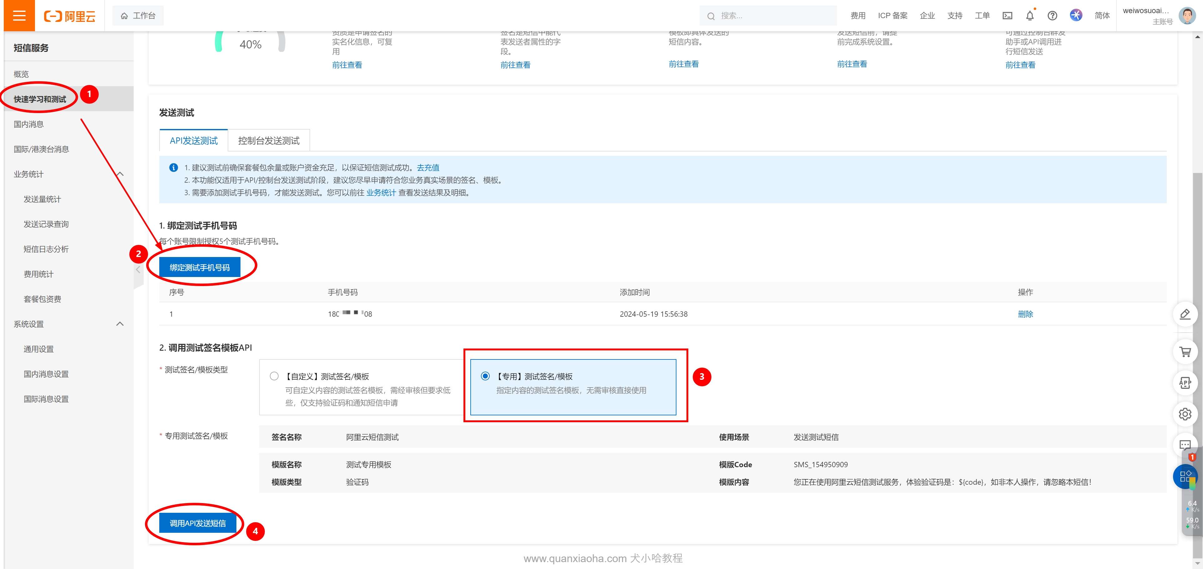Open the floating settings gear icon

coord(1185,414)
